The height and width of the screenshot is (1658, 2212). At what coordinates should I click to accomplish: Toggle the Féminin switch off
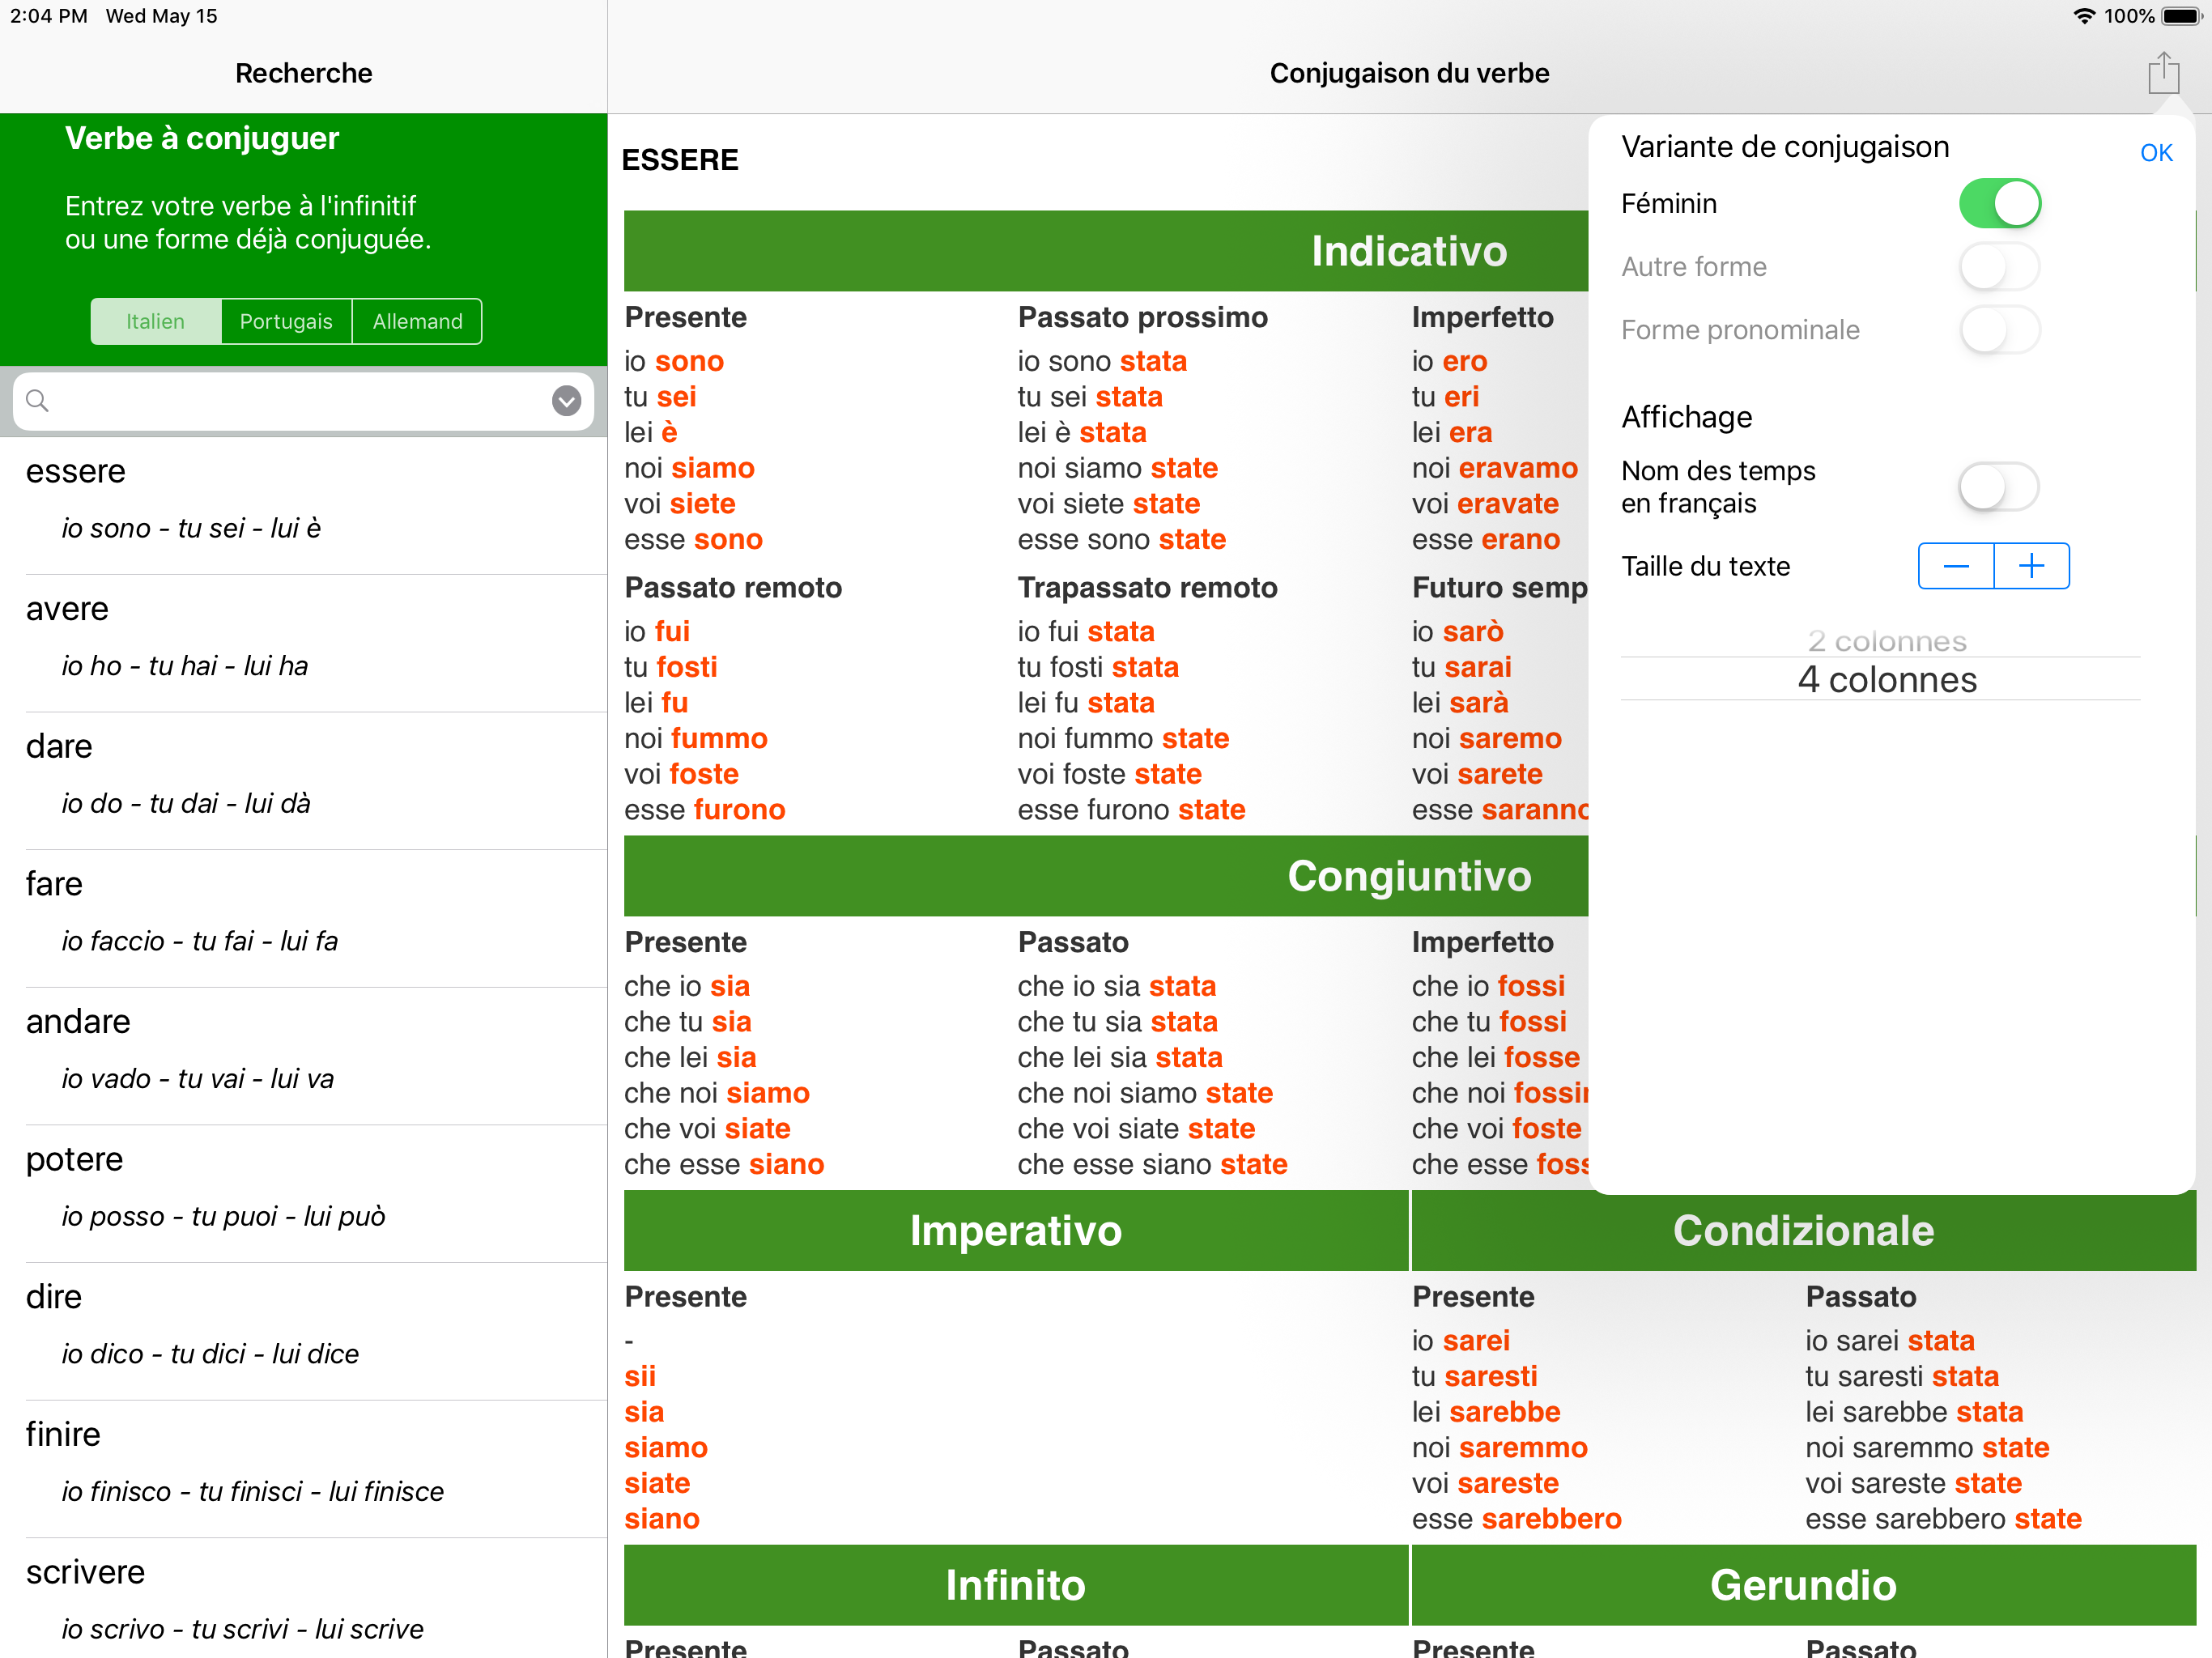(x=1999, y=204)
